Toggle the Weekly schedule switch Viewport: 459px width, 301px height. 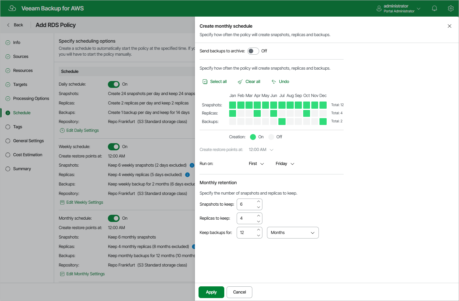(114, 147)
